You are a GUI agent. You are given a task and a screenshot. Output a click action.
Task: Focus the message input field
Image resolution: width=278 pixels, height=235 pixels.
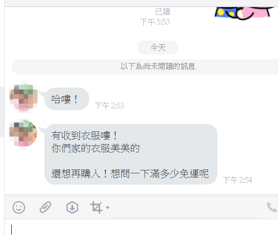pos(141,227)
